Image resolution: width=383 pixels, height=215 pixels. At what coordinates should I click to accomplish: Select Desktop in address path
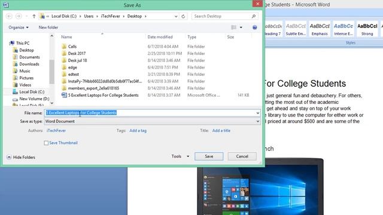click(x=135, y=16)
